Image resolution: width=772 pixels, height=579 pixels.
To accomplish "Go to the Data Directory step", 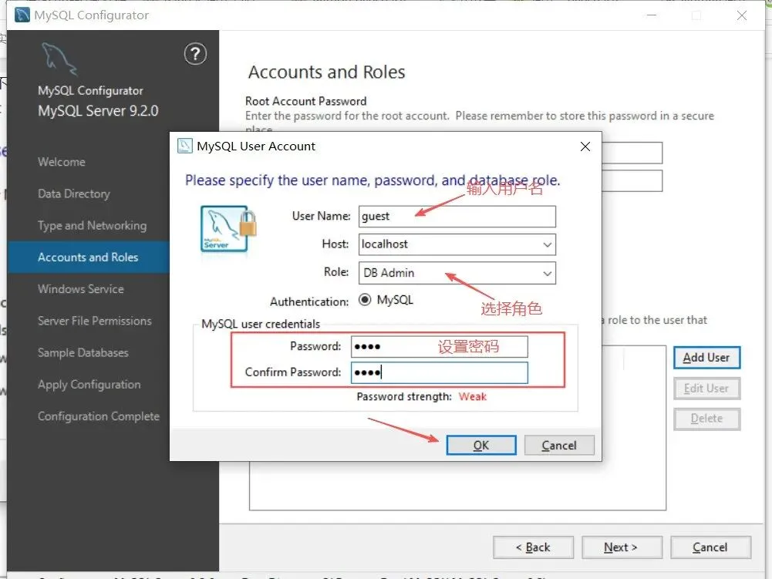I will click(x=74, y=194).
